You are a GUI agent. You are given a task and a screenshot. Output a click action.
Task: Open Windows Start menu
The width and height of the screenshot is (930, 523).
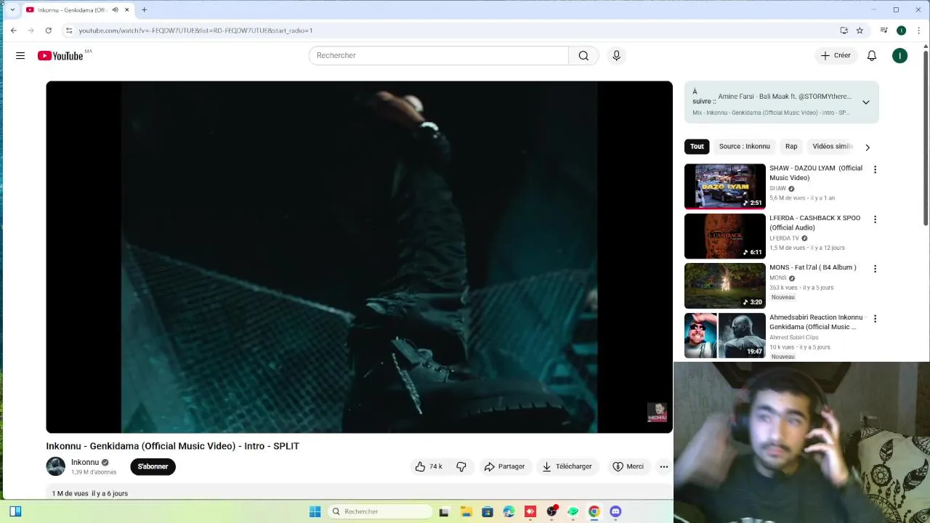click(x=315, y=511)
